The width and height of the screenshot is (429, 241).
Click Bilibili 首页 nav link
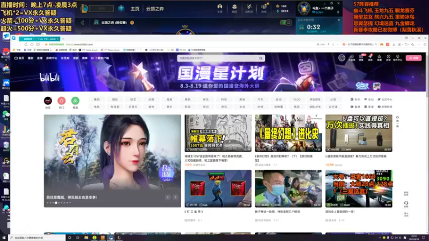pos(19,58)
